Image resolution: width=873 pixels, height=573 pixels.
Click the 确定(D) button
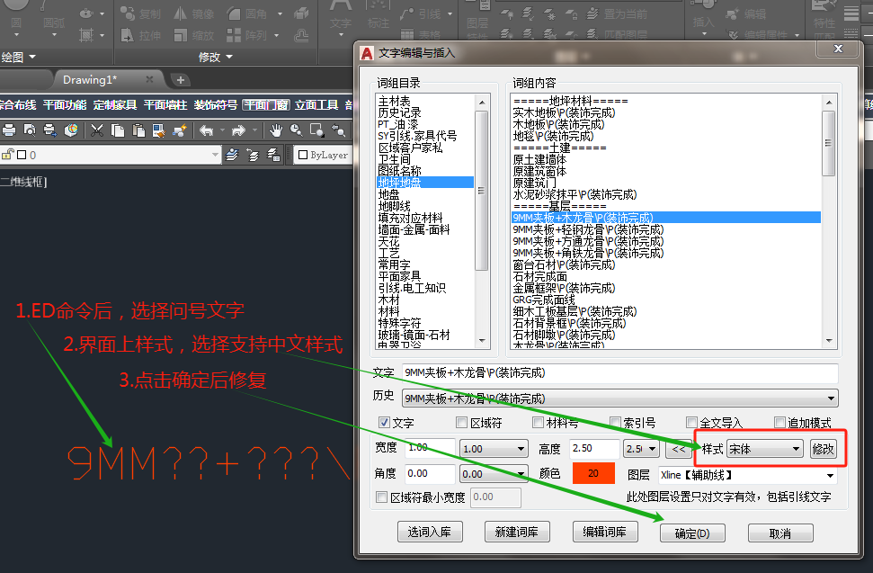point(692,533)
